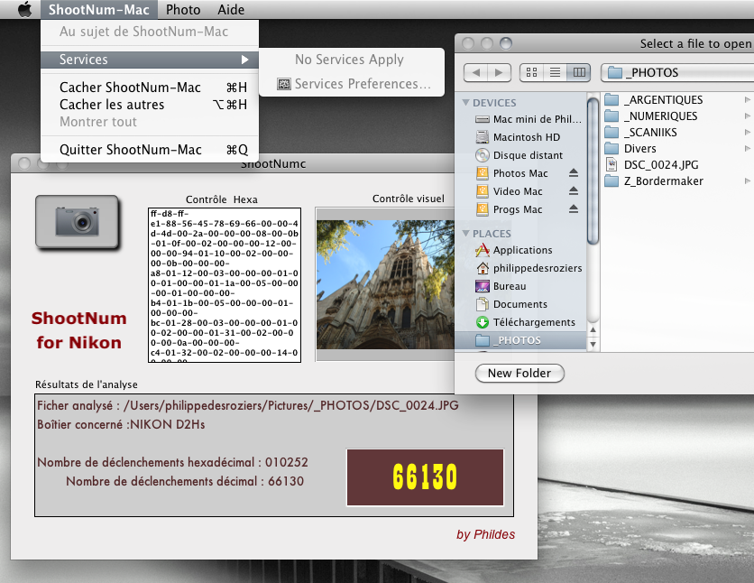The height and width of the screenshot is (583, 754).
Task: Expand the Z_Bordermaker folder arrow
Action: pos(748,181)
